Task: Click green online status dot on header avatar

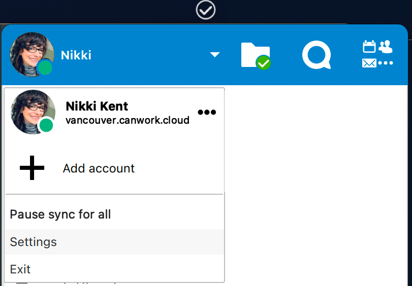Action: point(45,67)
